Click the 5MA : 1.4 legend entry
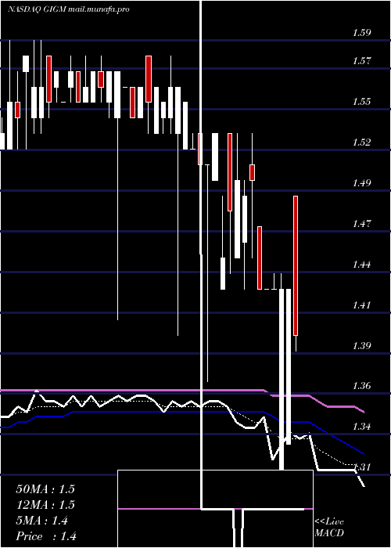The height and width of the screenshot is (548, 391). tap(42, 521)
